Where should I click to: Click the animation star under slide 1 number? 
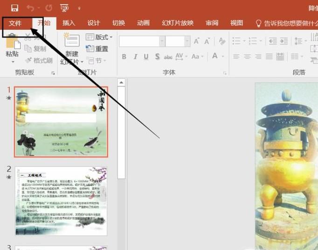pyautogui.click(x=9, y=98)
